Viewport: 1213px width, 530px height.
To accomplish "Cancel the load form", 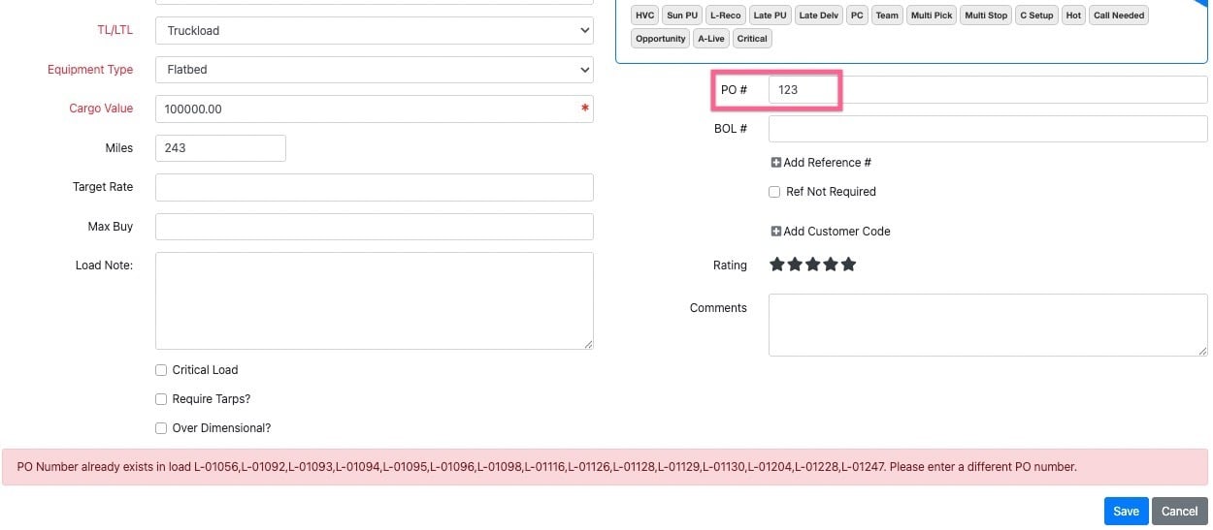I will [x=1180, y=512].
